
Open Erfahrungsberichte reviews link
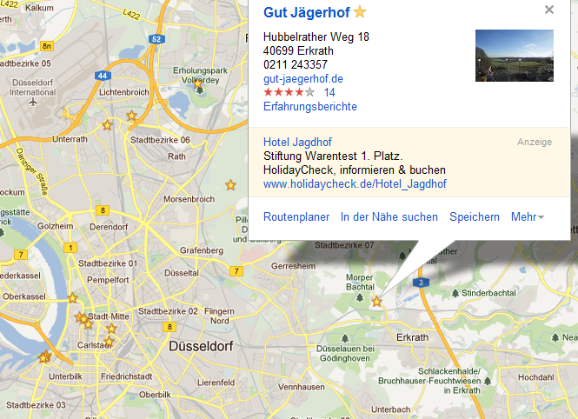coord(310,107)
